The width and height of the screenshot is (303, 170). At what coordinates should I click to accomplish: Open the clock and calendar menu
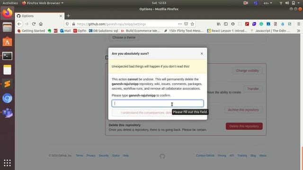pyautogui.click(x=159, y=3)
